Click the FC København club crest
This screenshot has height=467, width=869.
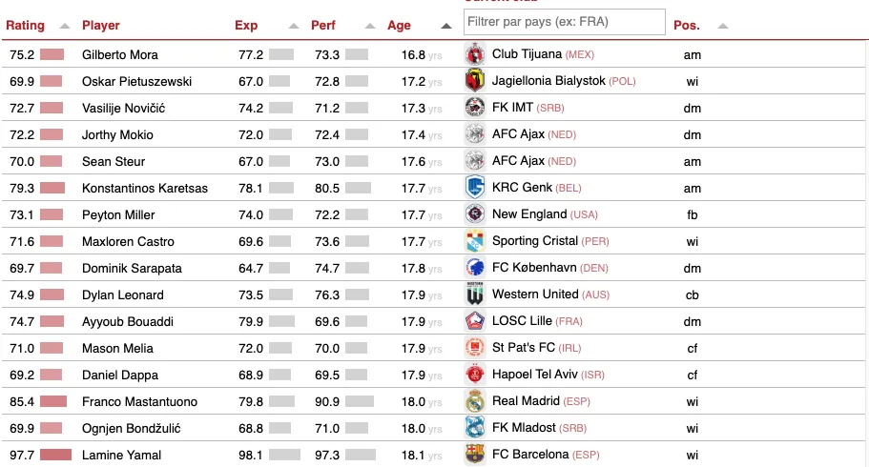(x=475, y=269)
